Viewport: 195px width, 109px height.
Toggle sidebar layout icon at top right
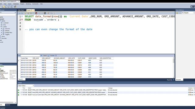tap(192, 7)
